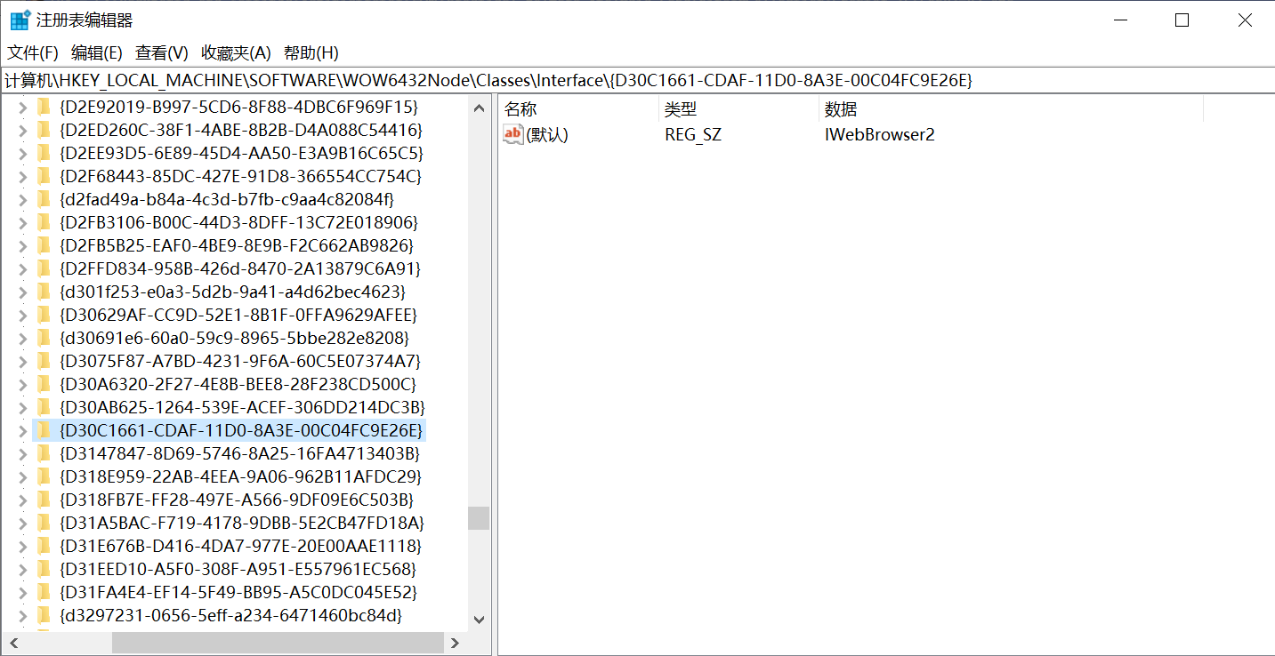This screenshot has width=1275, height=656.
Task: Click folder icon of {D3147847-8D69-5746-8A25-16FA4713403B}
Action: point(43,453)
